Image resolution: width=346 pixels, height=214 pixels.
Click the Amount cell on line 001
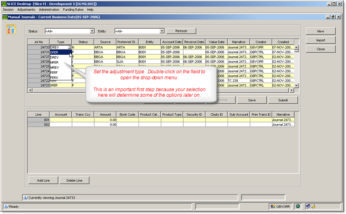[105, 120]
